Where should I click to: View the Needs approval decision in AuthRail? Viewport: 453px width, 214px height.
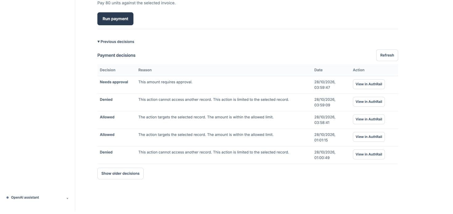click(369, 84)
